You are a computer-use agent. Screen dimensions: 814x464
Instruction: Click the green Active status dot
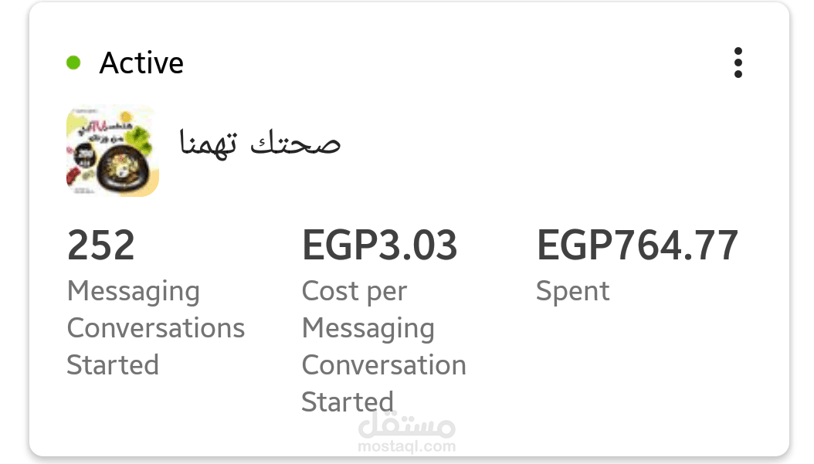point(74,63)
